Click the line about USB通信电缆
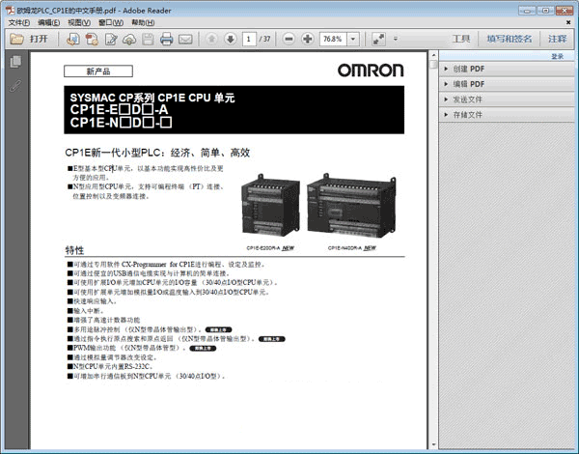Screen dimensions: 579x454 [149, 273]
